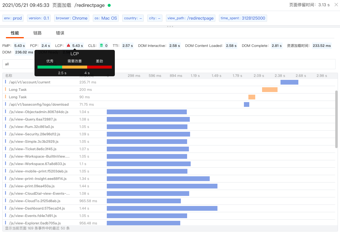The image size is (340, 233).
Task: Click the view_path: /redirectpage tag
Action: click(190, 18)
